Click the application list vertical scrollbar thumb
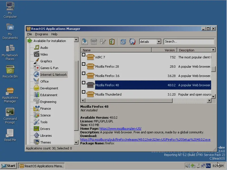The image size is (227, 170). coord(213,69)
